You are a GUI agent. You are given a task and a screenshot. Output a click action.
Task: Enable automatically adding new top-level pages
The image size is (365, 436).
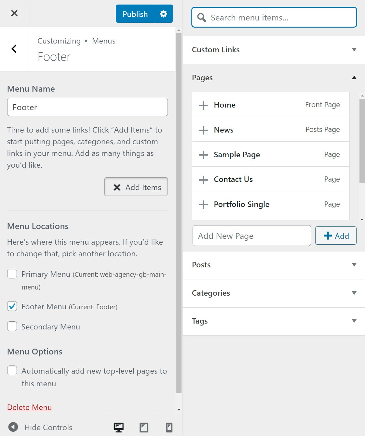(12, 370)
